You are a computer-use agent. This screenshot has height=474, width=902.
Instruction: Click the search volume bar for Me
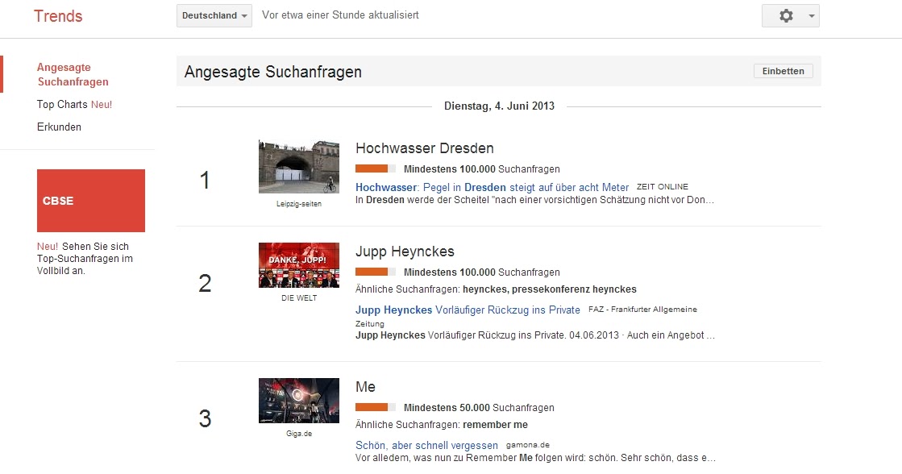click(376, 407)
